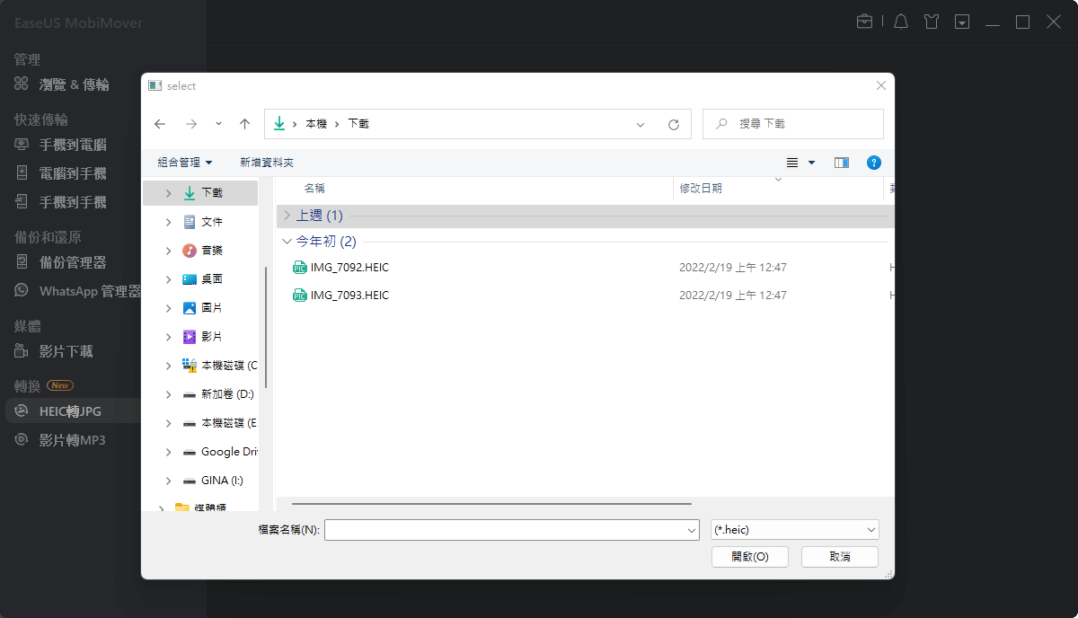The image size is (1078, 618).
Task: Open the (*.heic) file type dropdown
Action: tap(794, 529)
